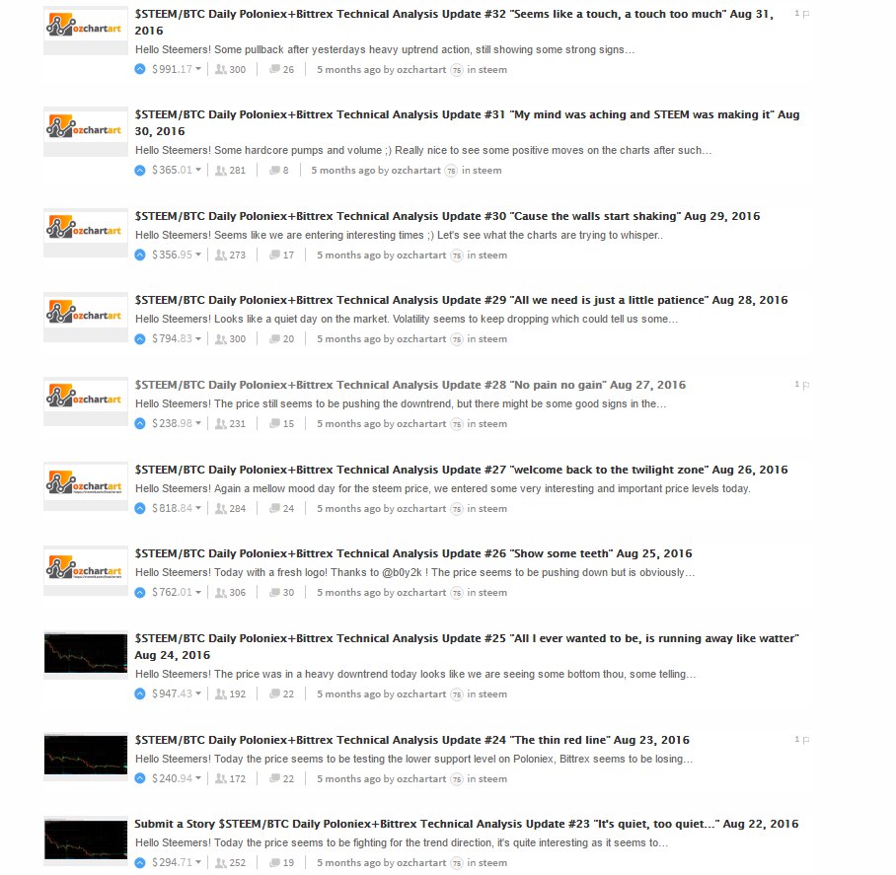Open comments icon with 26 replies

(x=274, y=69)
